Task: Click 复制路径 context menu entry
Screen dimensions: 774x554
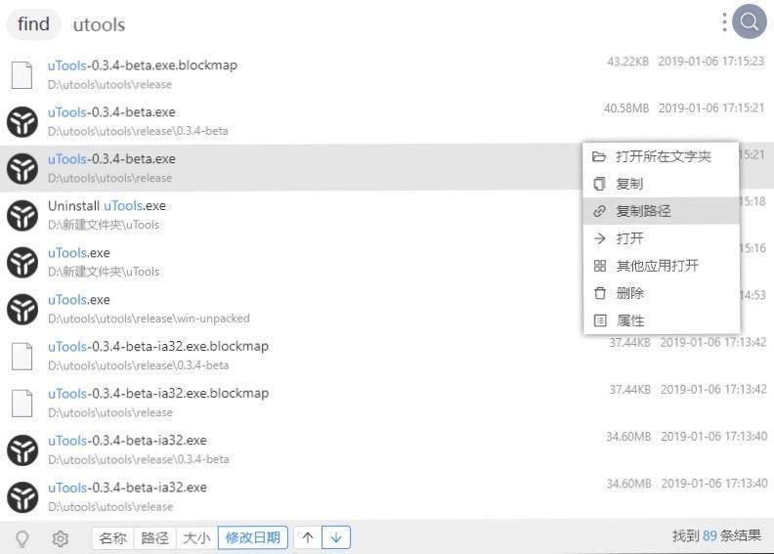Action: pyautogui.click(x=643, y=211)
